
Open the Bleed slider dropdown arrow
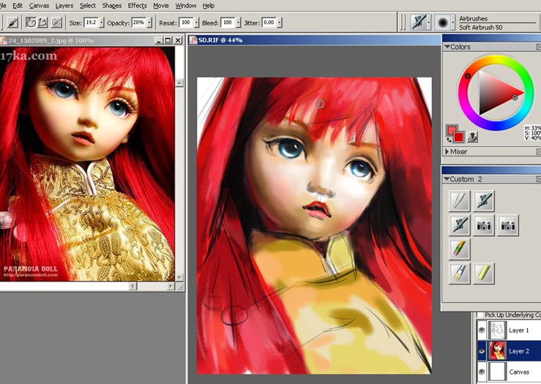[x=238, y=23]
